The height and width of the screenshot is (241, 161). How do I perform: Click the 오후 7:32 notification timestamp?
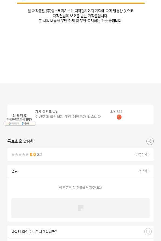[x=116, y=111]
